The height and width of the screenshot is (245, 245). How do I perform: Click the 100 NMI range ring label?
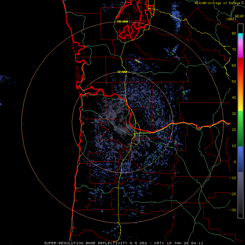pyautogui.click(x=122, y=22)
